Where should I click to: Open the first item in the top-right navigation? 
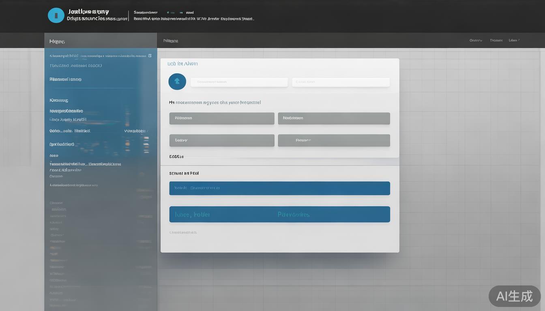click(476, 40)
